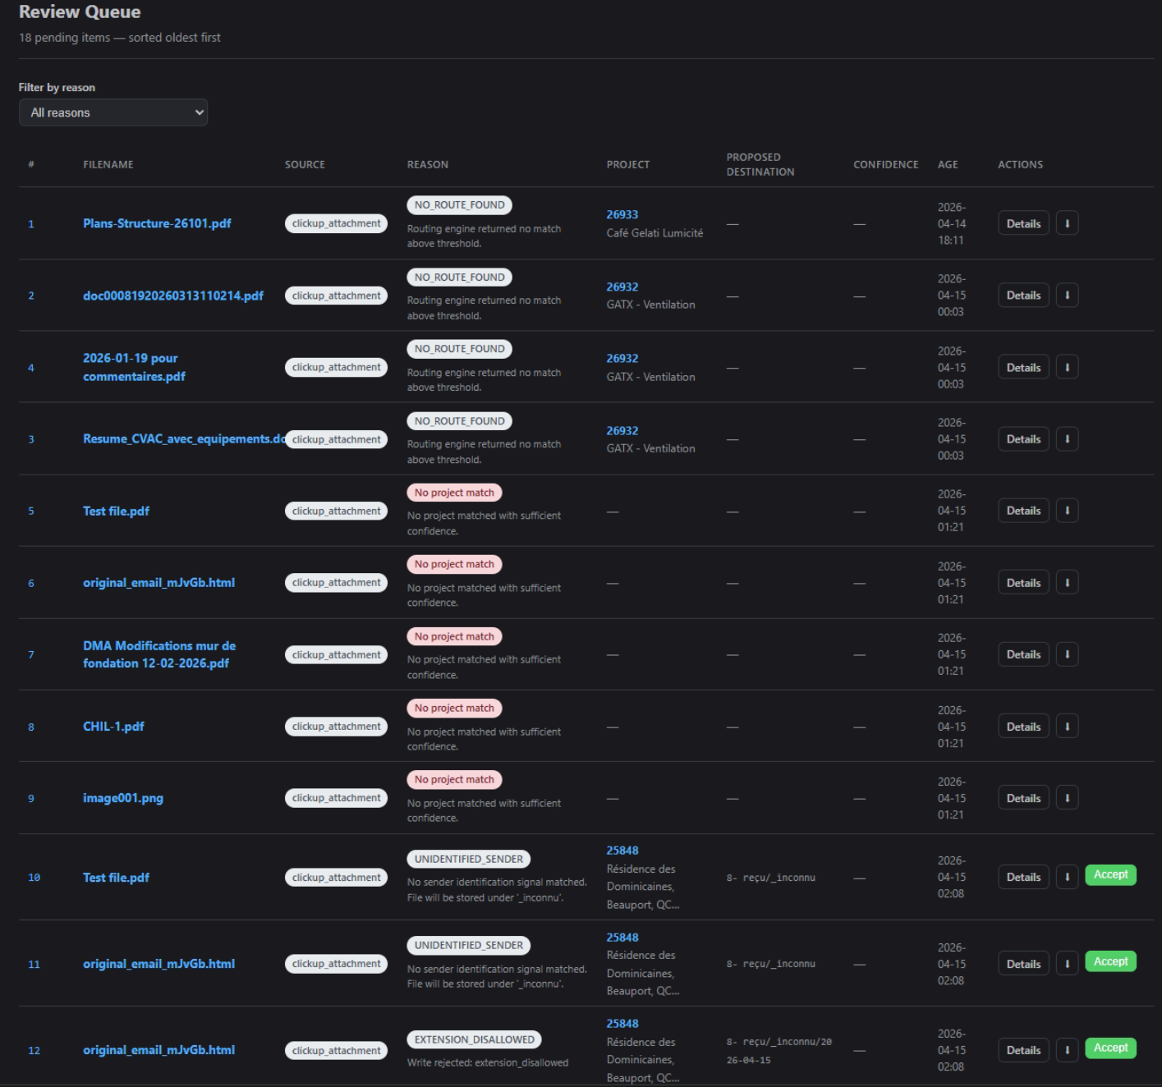
Task: Open Details for Plans-Structure-26101.pdf
Action: tap(1022, 223)
